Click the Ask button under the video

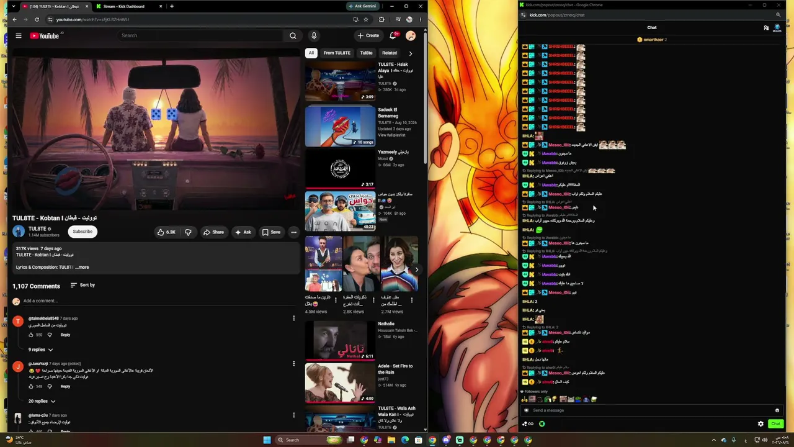tap(243, 232)
